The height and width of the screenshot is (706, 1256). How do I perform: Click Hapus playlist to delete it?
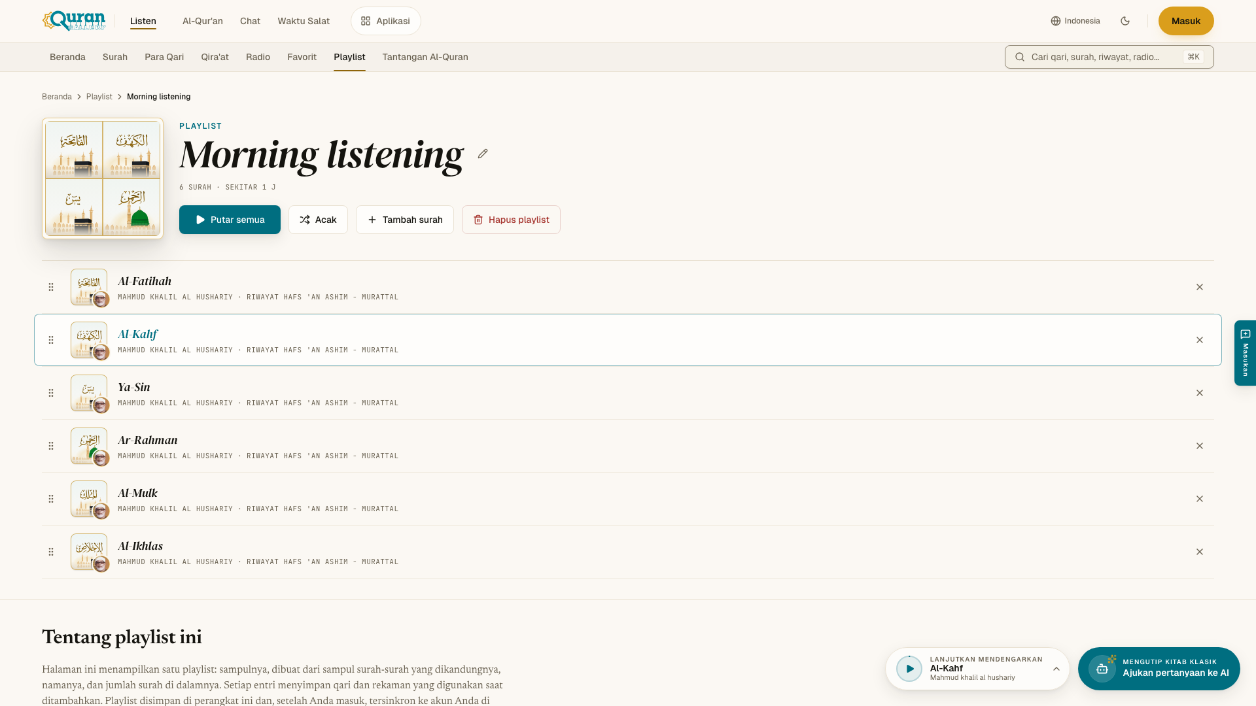point(511,220)
